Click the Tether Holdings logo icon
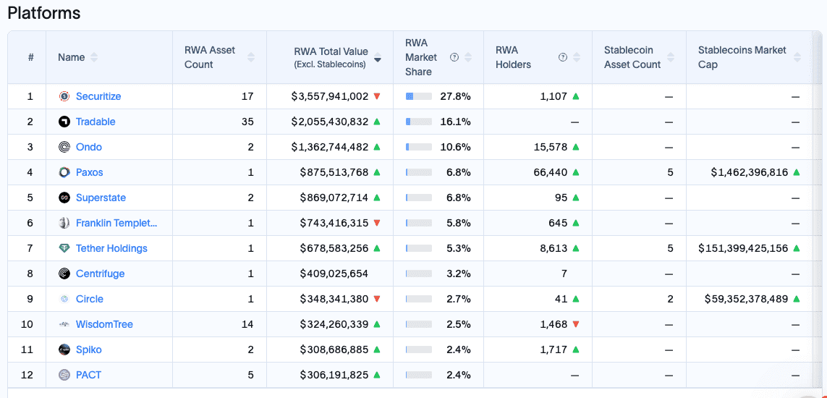This screenshot has height=398, width=827. coord(64,248)
